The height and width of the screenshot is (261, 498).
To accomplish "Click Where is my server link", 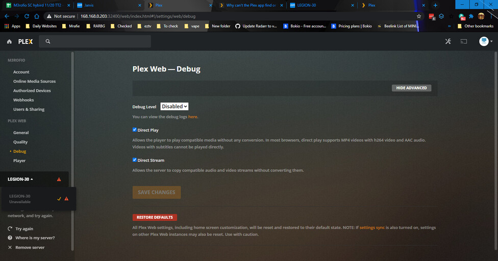I will coord(35,238).
